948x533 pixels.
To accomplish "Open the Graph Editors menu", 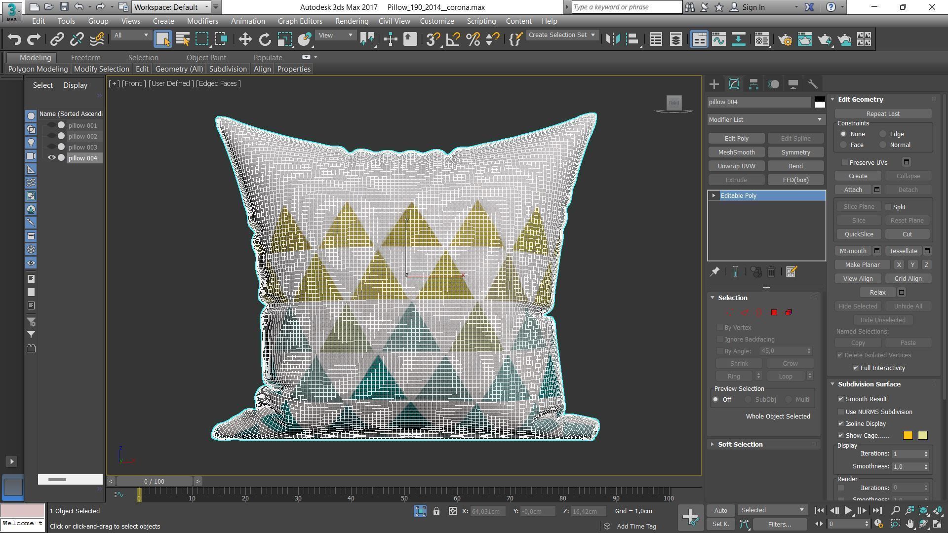I will [x=300, y=21].
